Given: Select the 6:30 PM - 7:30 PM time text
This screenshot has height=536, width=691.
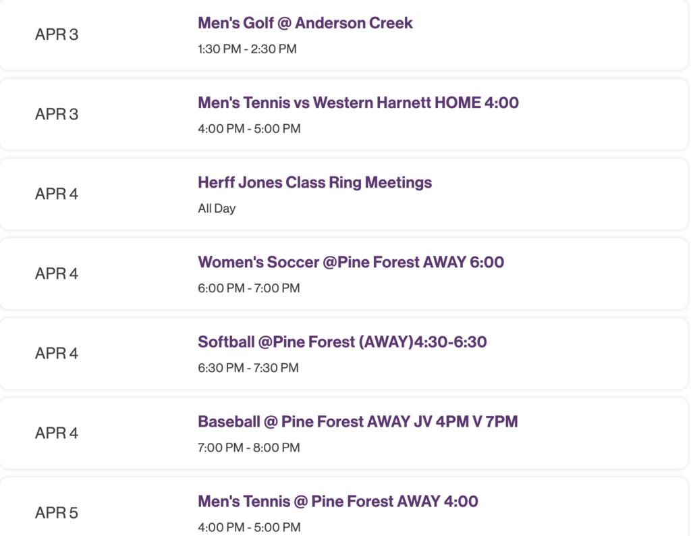Looking at the screenshot, I should click(248, 368).
